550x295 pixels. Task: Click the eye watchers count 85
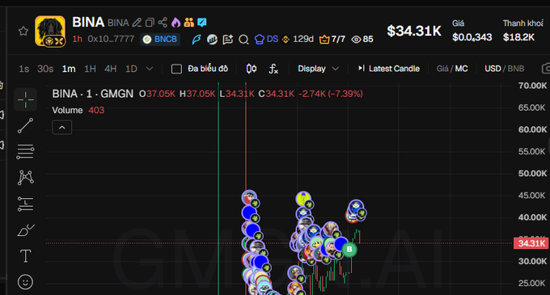click(362, 40)
